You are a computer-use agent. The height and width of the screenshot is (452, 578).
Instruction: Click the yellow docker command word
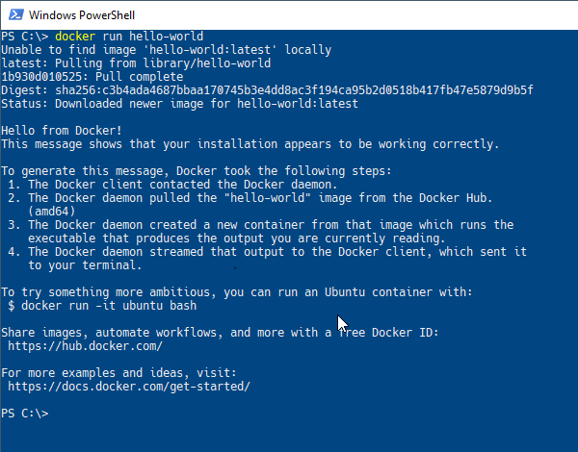click(75, 37)
